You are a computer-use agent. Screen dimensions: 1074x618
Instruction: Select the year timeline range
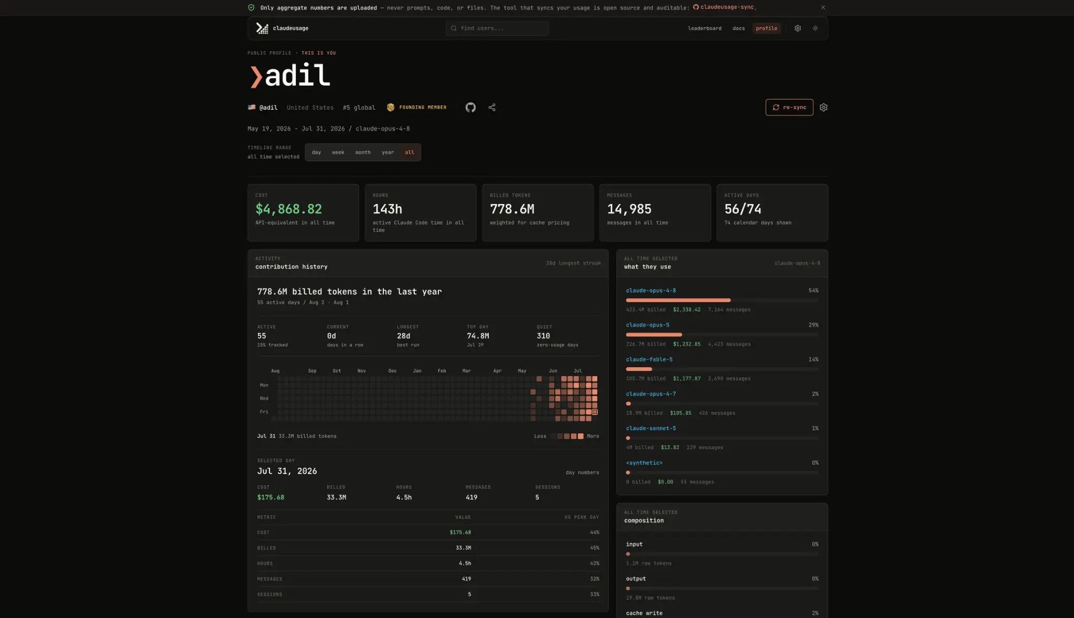tap(388, 152)
